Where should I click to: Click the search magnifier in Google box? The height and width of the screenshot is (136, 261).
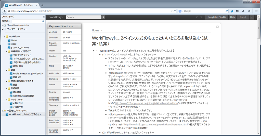point(227,11)
